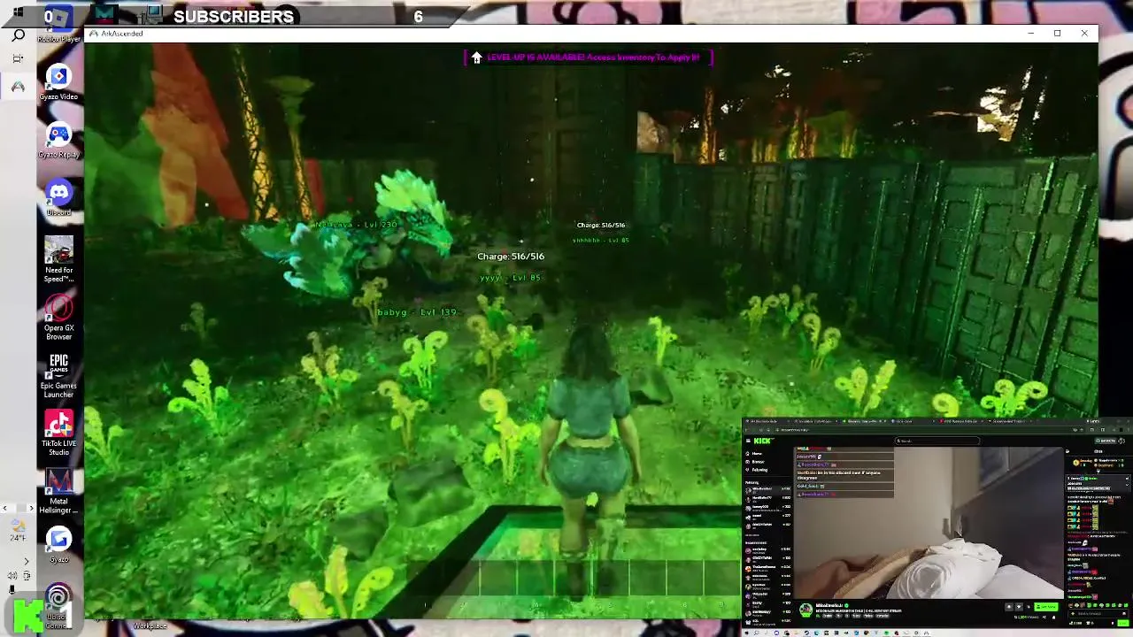Click the 'babyg - Lvl 139' creature label
Screen dimensions: 1133x637
417,312
